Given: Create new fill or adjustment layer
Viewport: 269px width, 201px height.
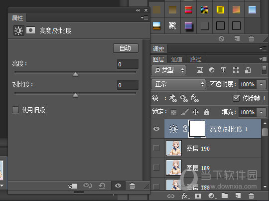Looking at the screenshot, I should pos(212,196).
